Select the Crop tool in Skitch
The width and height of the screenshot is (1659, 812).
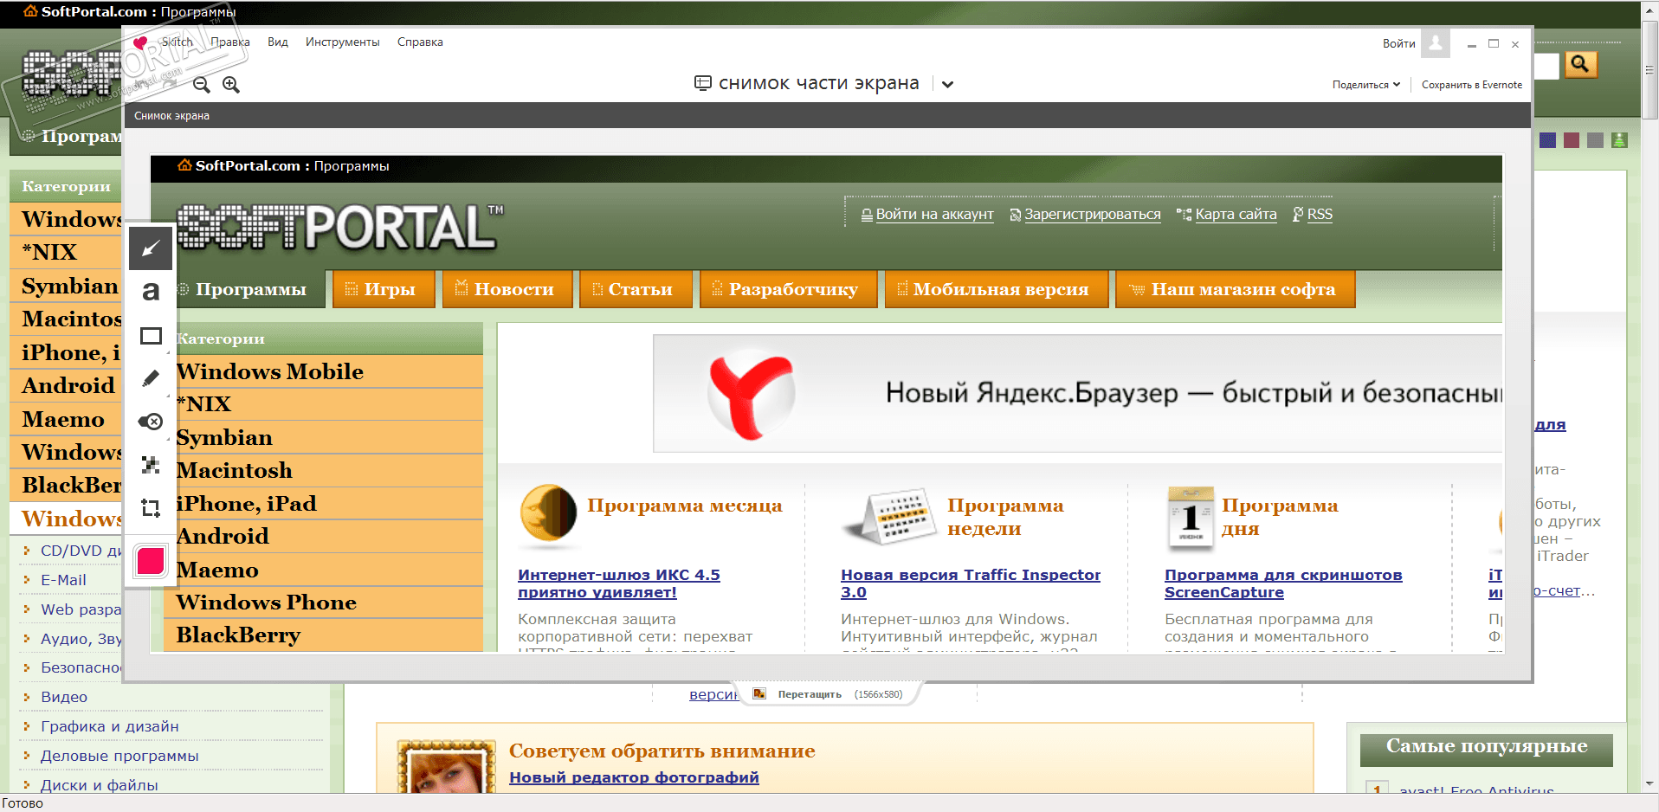(x=151, y=508)
